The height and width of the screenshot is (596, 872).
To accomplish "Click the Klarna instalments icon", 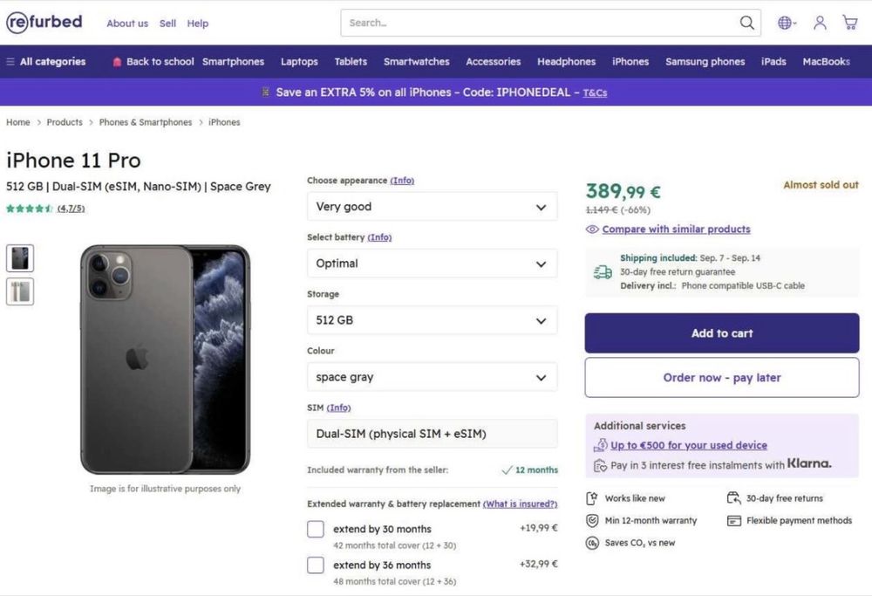I will [600, 465].
